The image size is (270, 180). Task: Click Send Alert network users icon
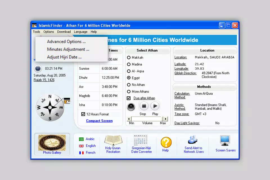pos(193,140)
